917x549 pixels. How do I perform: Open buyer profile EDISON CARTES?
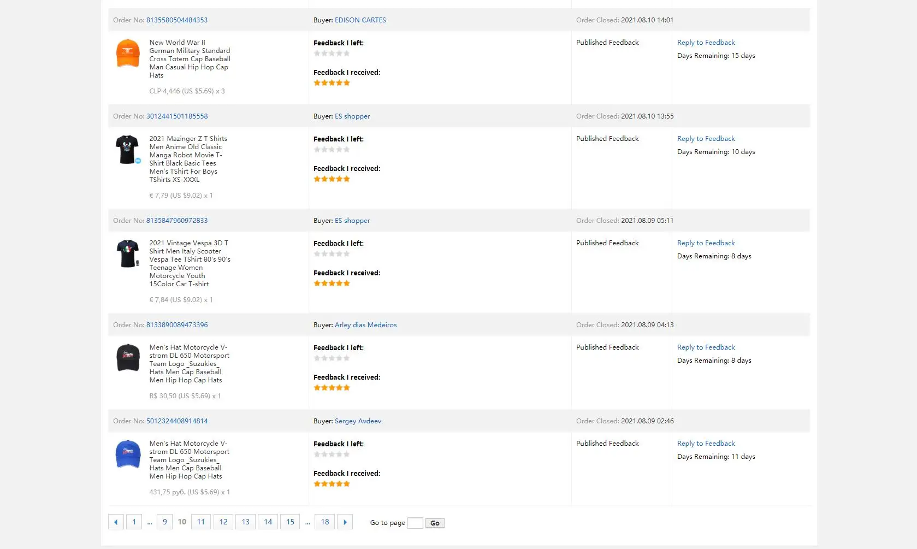(x=360, y=20)
